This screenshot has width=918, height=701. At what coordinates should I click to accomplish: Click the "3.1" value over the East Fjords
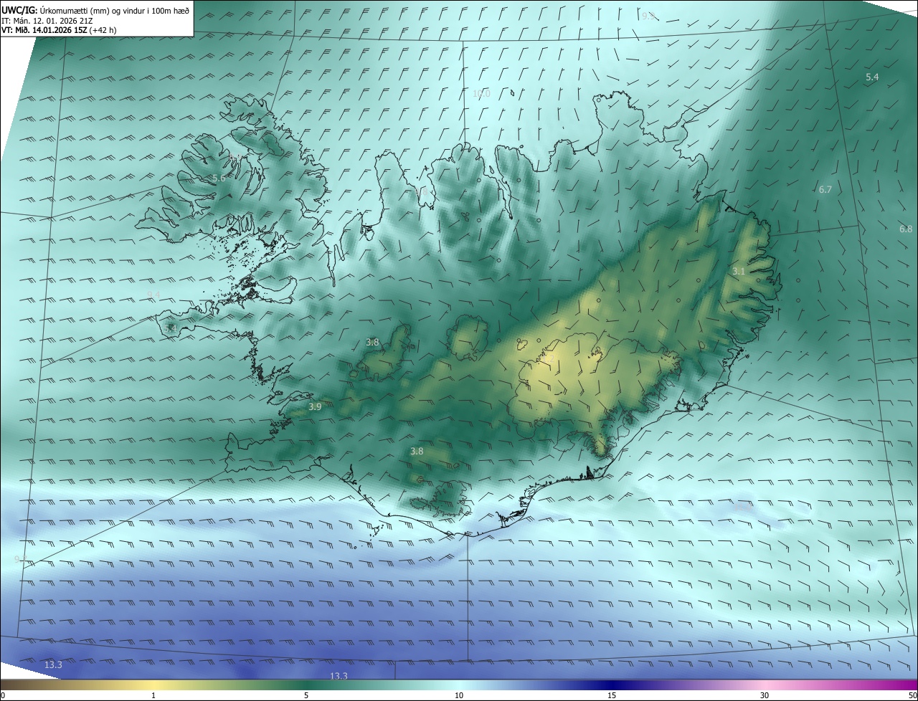pyautogui.click(x=739, y=272)
